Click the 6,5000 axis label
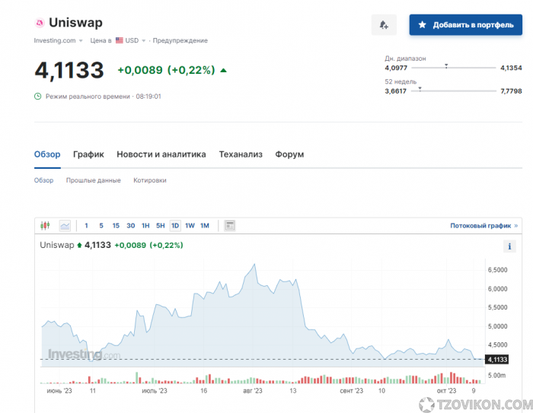The height and width of the screenshot is (413, 533). [x=497, y=270]
